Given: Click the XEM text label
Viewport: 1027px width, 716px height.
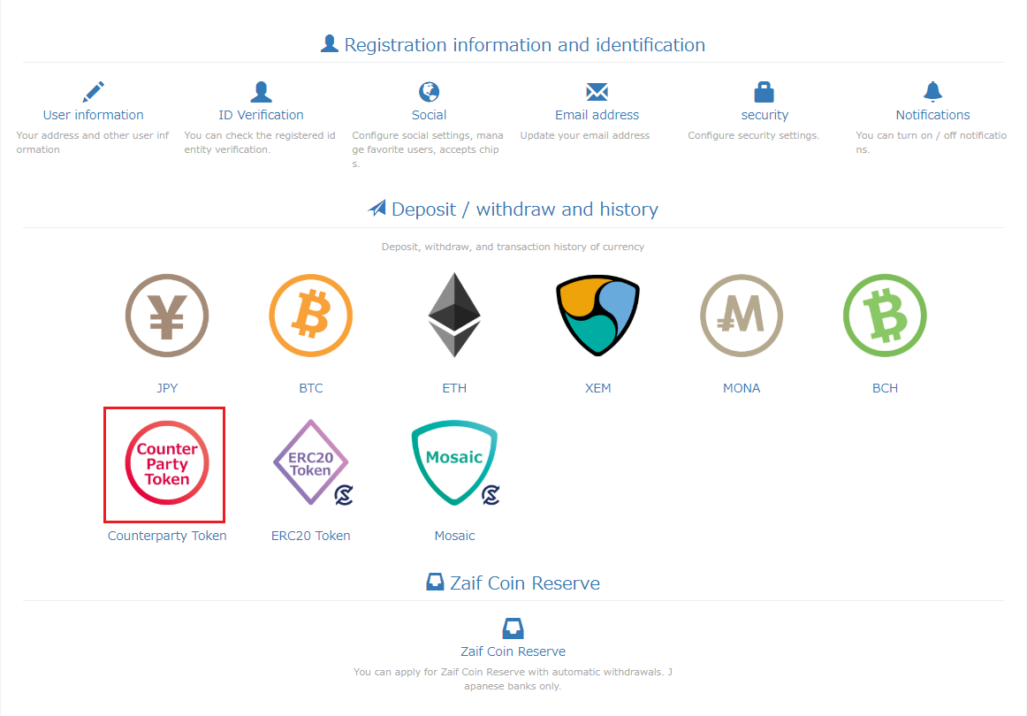Looking at the screenshot, I should click(x=598, y=388).
